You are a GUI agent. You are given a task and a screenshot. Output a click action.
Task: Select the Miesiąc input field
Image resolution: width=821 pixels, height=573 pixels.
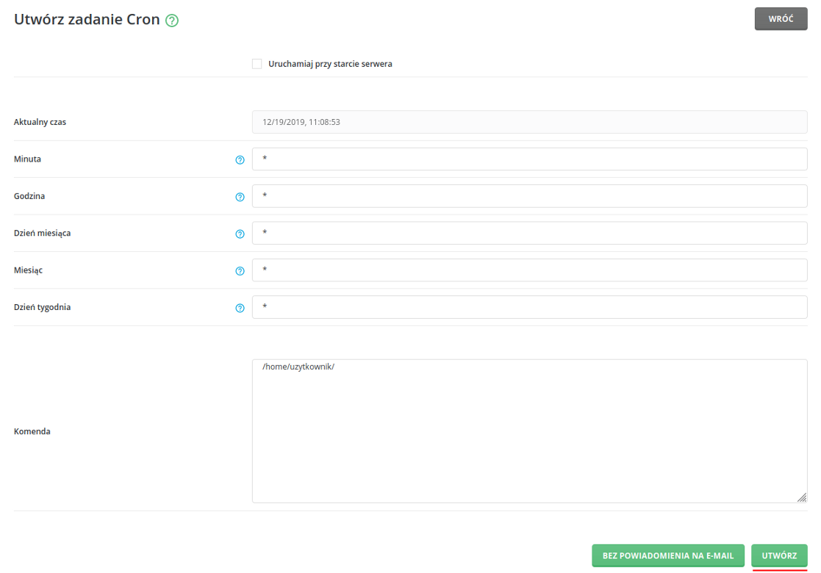pos(529,270)
